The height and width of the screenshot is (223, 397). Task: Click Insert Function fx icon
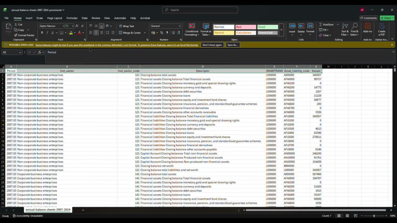(39, 52)
